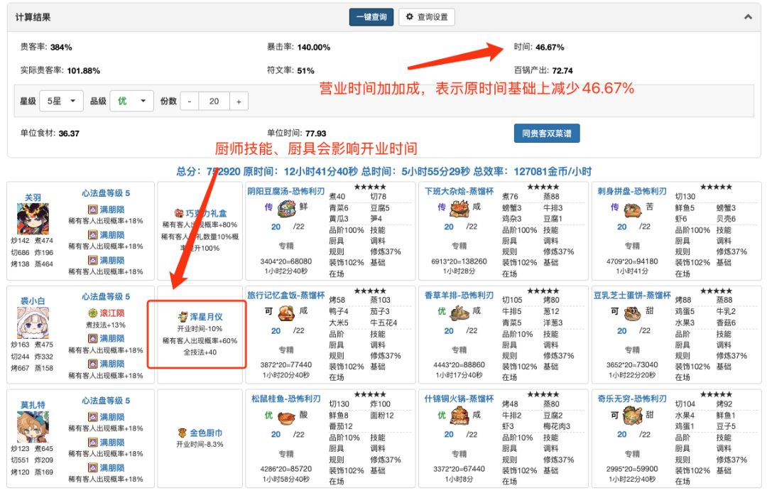
Task: Click 心法盘等级 5 for 关羽
Action: [106, 193]
